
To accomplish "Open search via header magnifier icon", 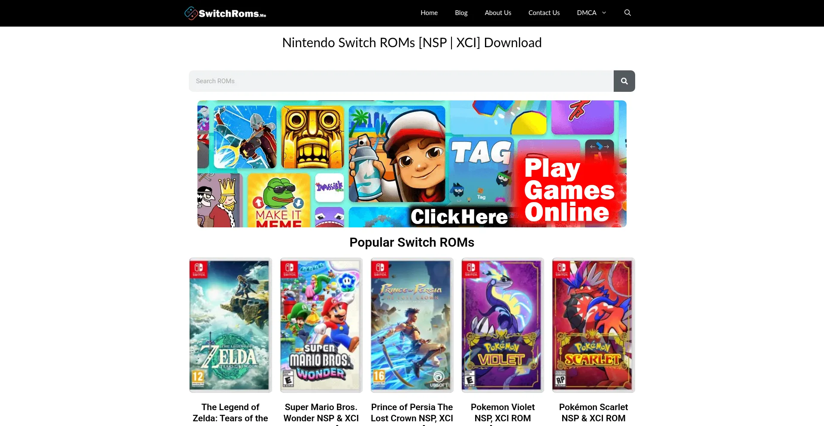I will click(627, 13).
